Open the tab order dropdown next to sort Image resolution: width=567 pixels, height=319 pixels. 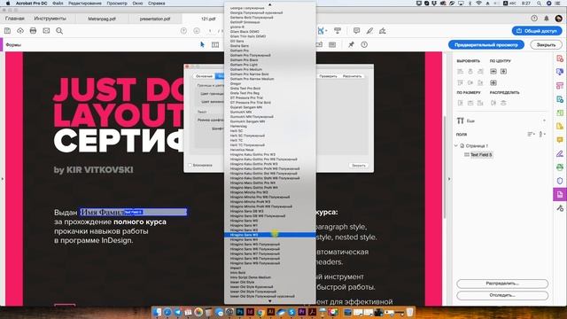point(541,134)
